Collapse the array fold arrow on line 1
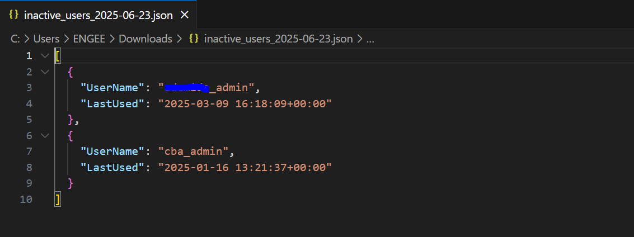Screen dimensions: 634x237 tap(45, 56)
